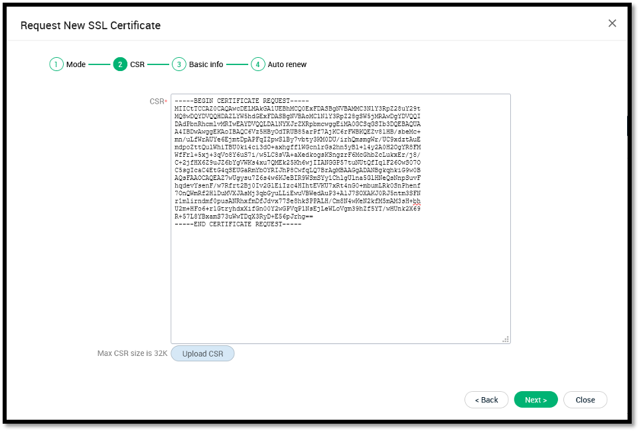Click the Request New SSL Certificate title

(x=90, y=25)
